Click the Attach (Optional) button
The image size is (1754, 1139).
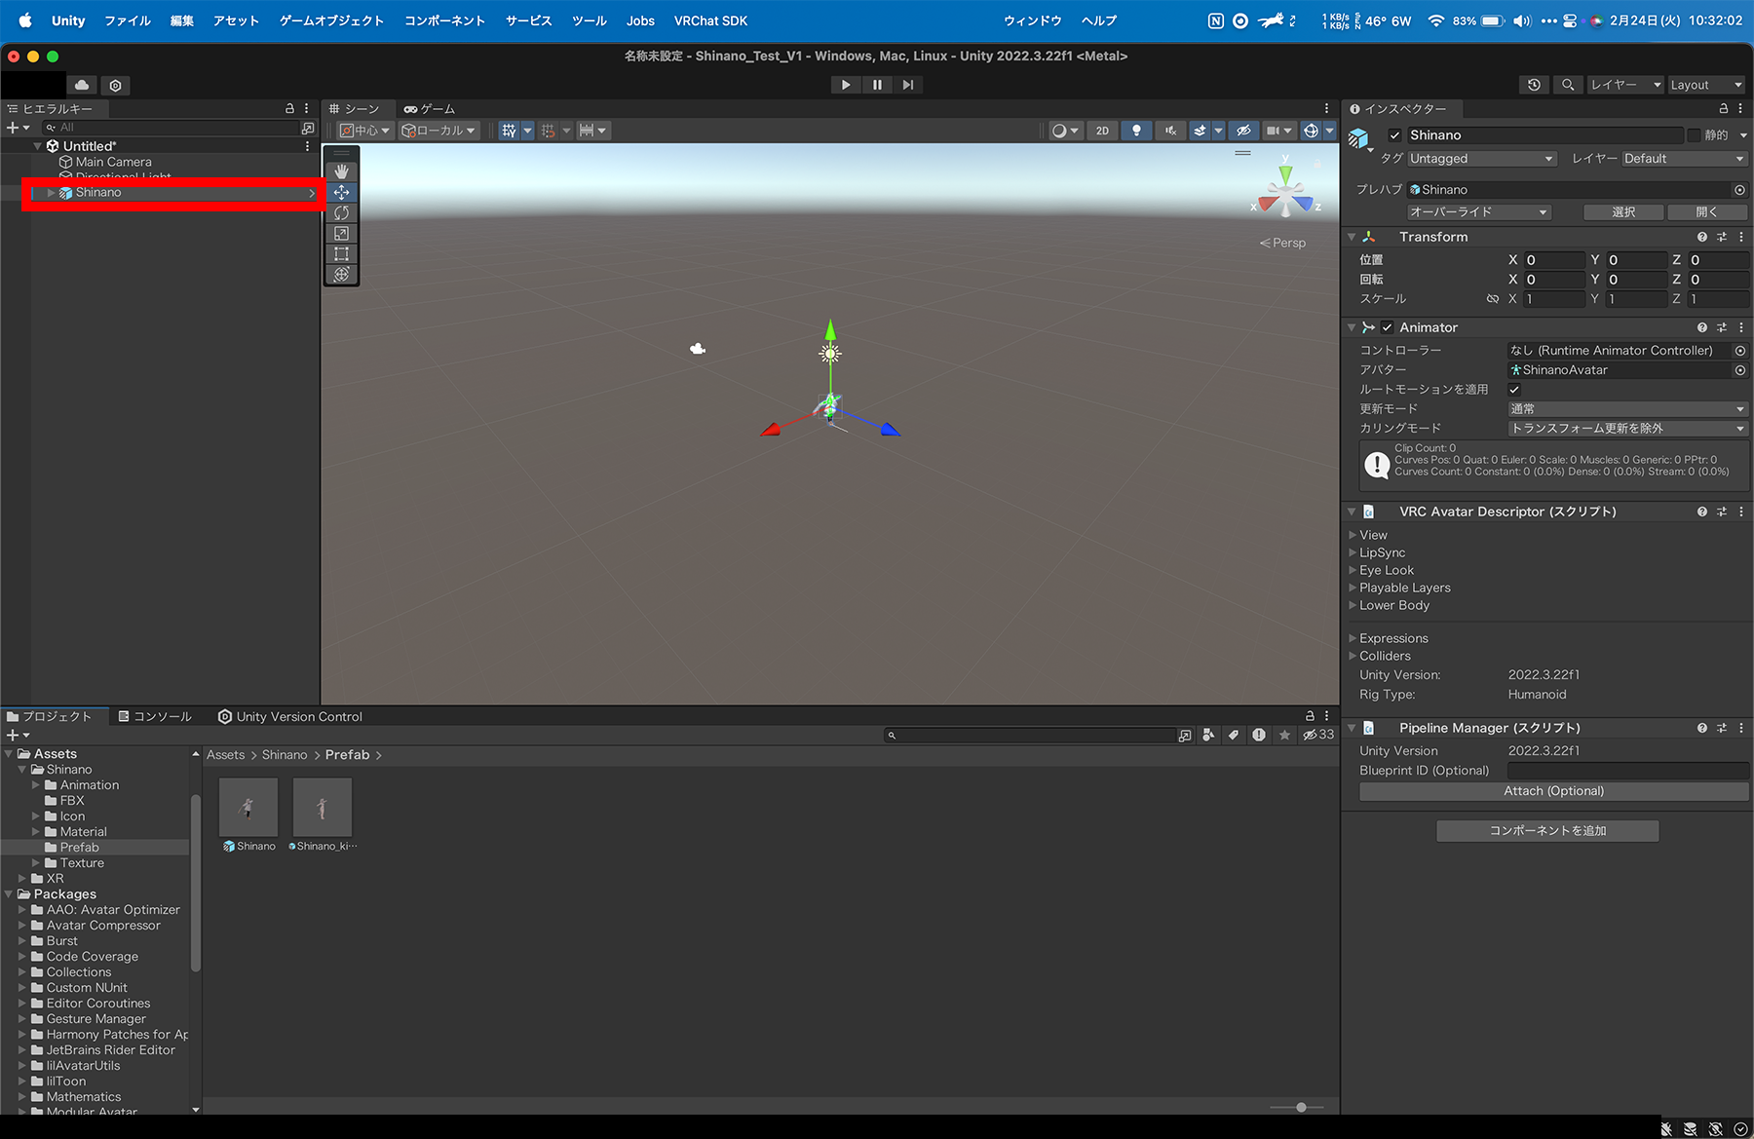[1553, 791]
